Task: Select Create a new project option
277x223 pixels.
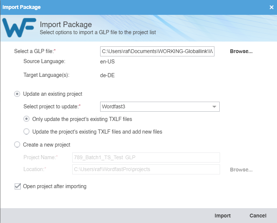Action: (x=17, y=145)
